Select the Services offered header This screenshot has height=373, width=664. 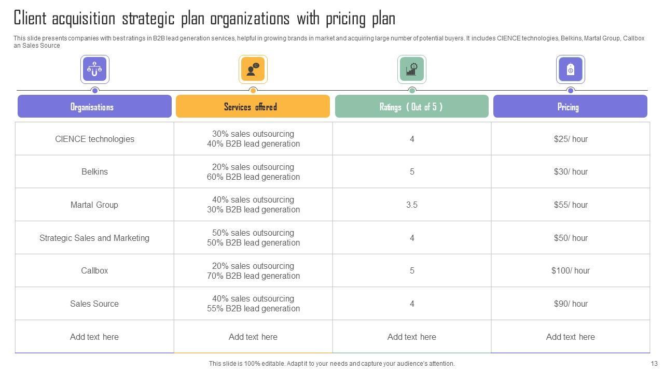(253, 107)
